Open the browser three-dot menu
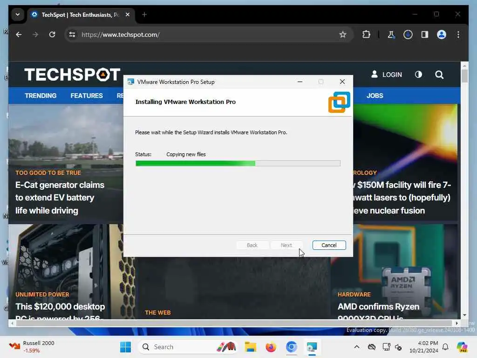The width and height of the screenshot is (477, 358). pos(458,34)
